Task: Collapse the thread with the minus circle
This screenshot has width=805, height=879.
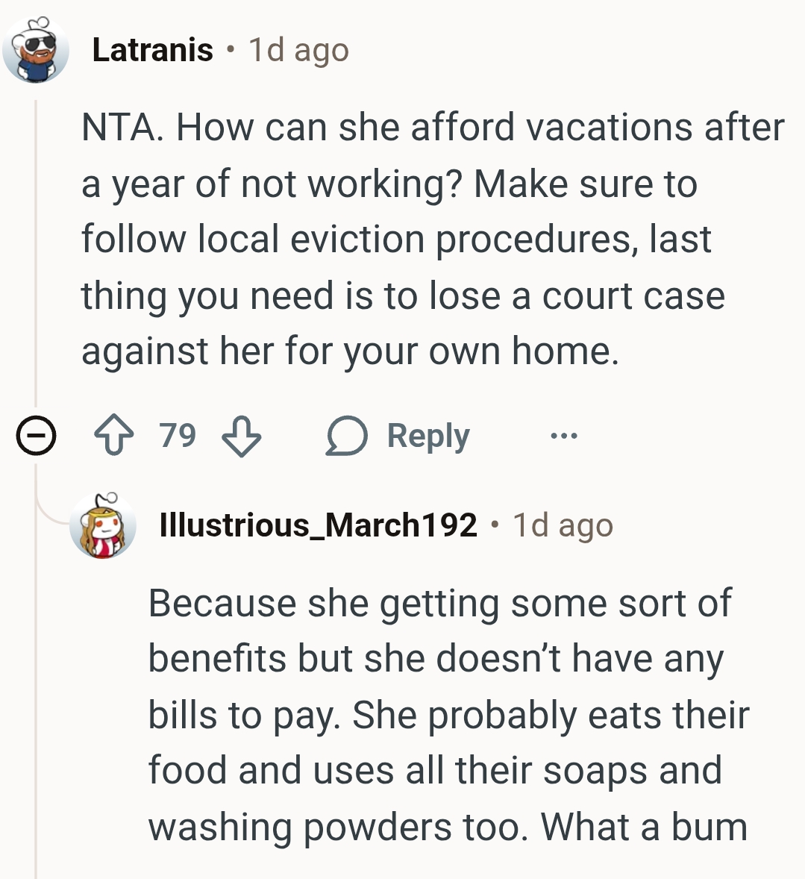Action: 36,436
